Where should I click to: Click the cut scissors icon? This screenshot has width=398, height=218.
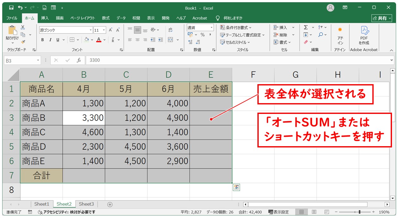(23, 28)
